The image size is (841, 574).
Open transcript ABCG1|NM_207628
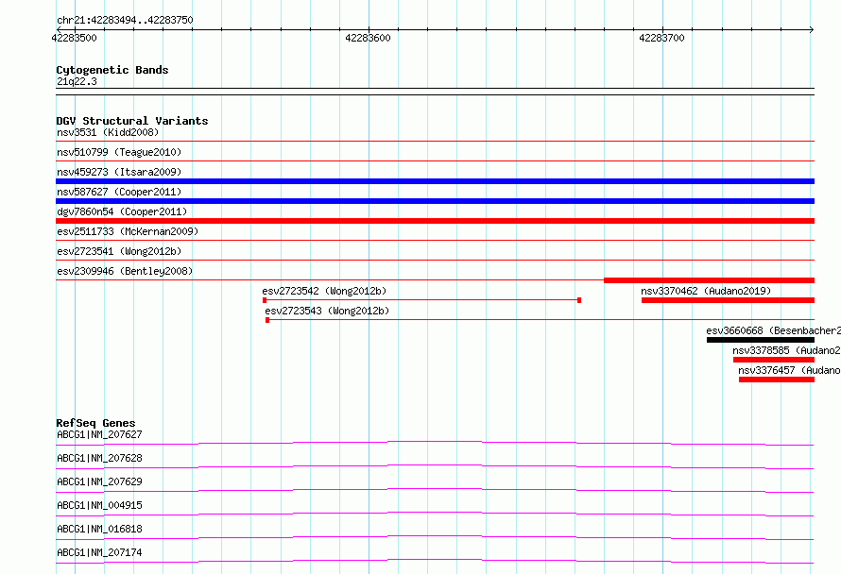click(x=99, y=458)
